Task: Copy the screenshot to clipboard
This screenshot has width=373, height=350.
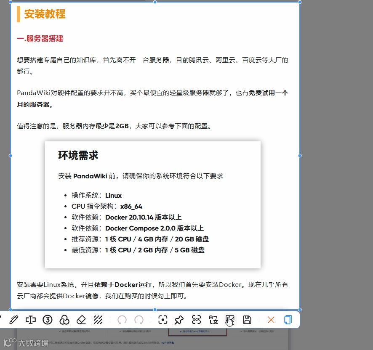Action: [x=288, y=320]
